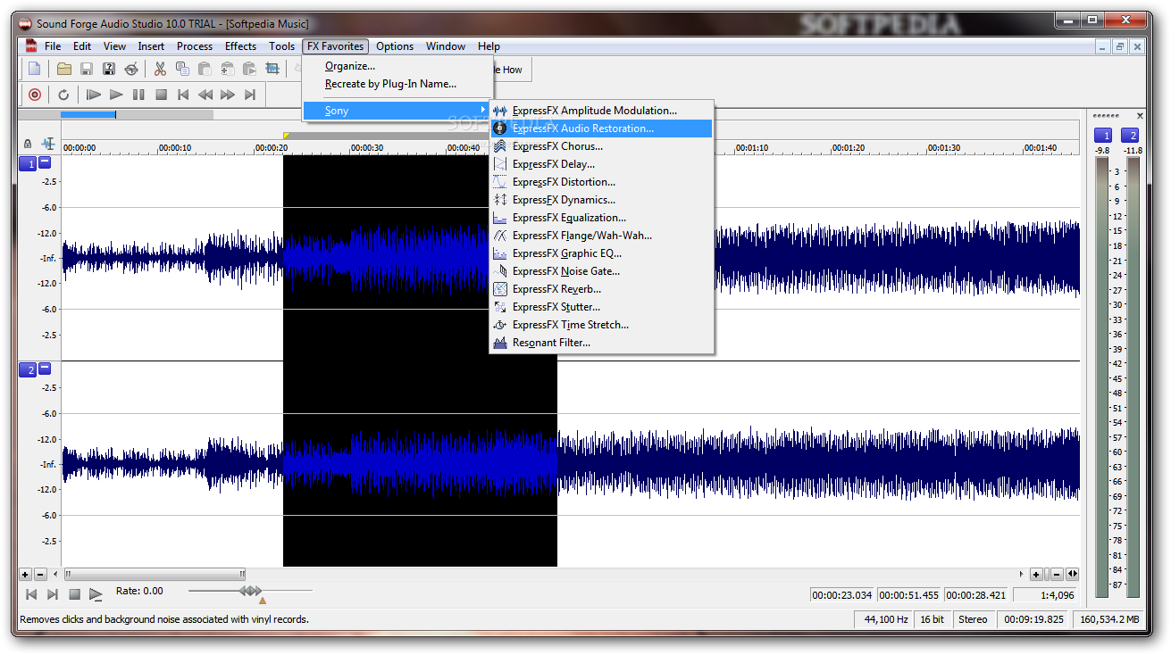
Task: Select Resonant Filter...
Action: click(601, 343)
